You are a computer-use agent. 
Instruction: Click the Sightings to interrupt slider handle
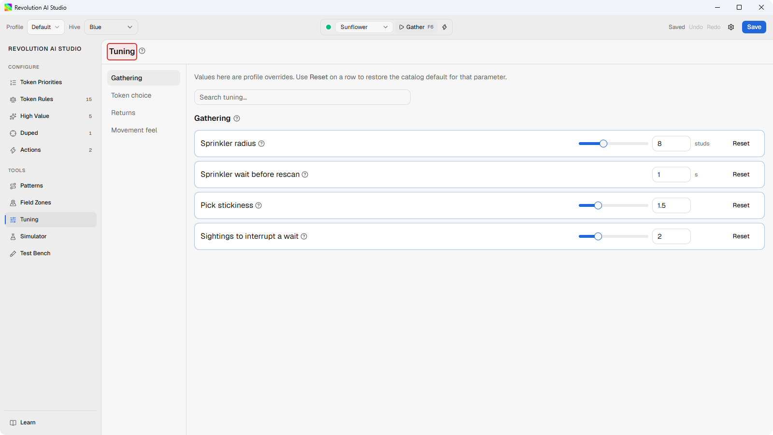coord(598,236)
